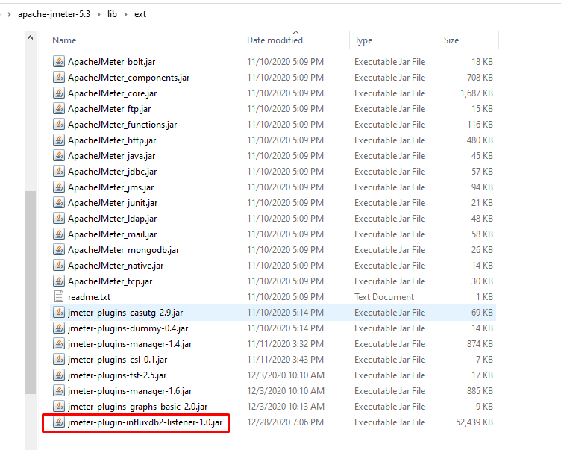This screenshot has height=450, width=561.
Task: Select file name jmeter-plugins-manager-1.6.jar
Action: (130, 391)
